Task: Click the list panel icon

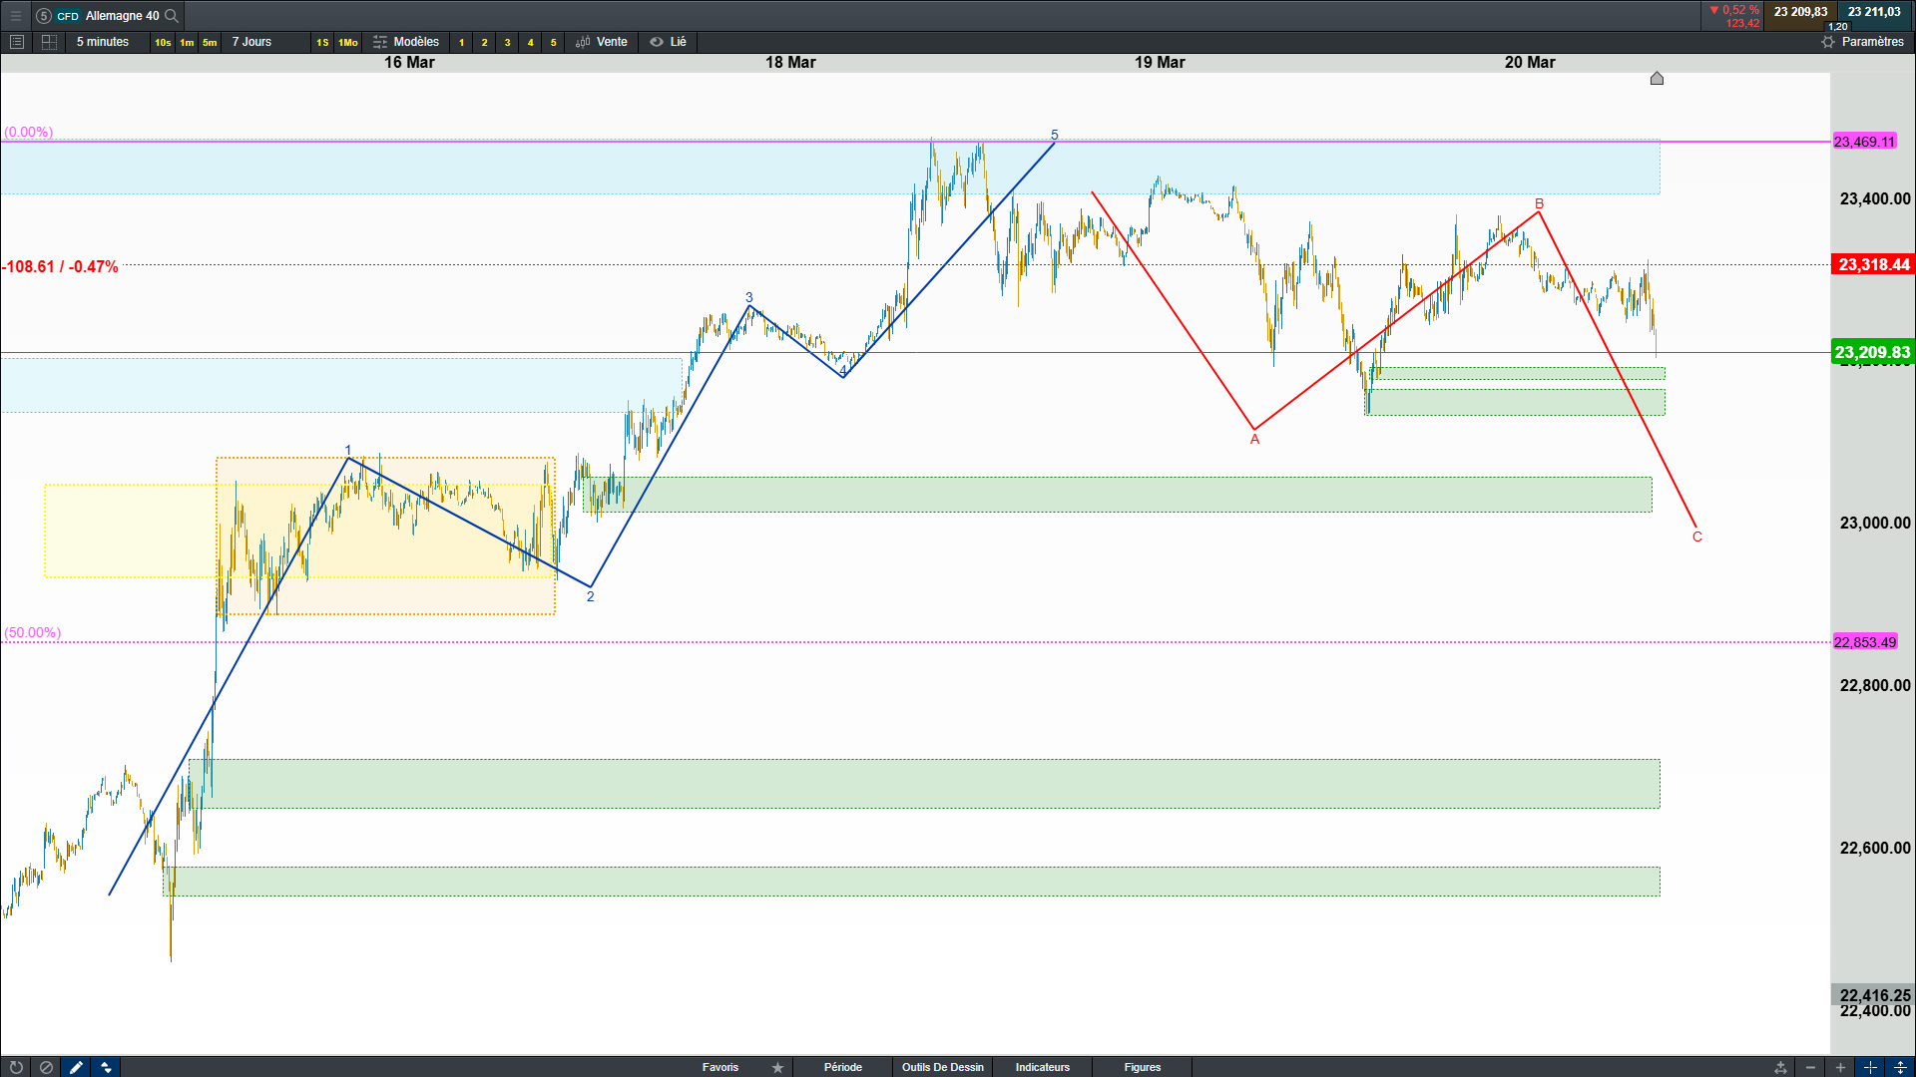Action: coord(17,42)
